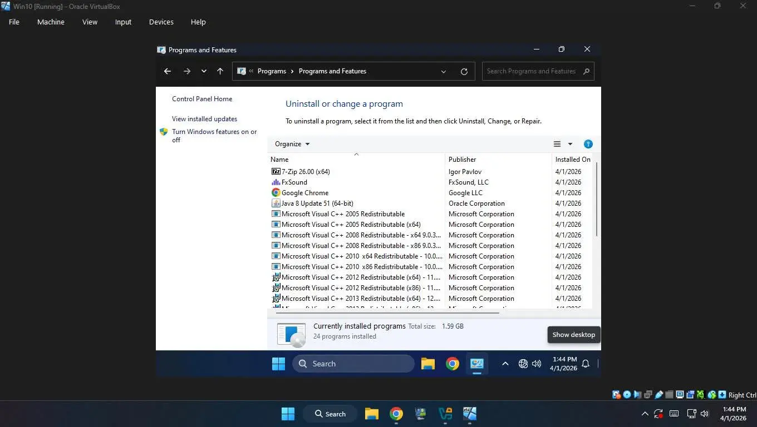Click VirtualBox keyboard capture arrow icon

point(722,395)
